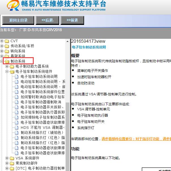Image resolution: width=171 pixels, height=171 pixels.
Task: Click document icon for 电动驻车制动系统说明 - 系
Action: [x=17, y=82]
